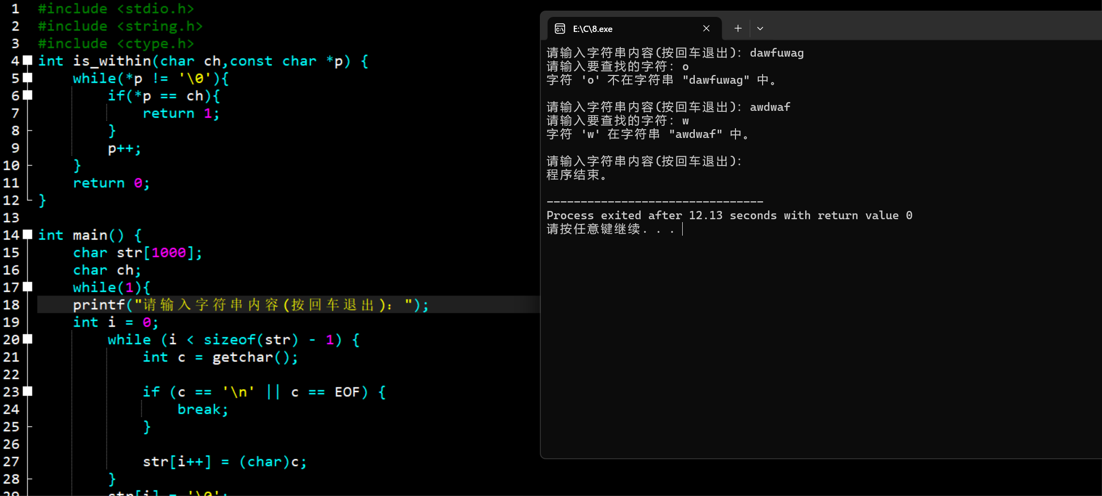Click the fold marker square beside line 14
This screenshot has height=496, width=1102.
(x=28, y=235)
